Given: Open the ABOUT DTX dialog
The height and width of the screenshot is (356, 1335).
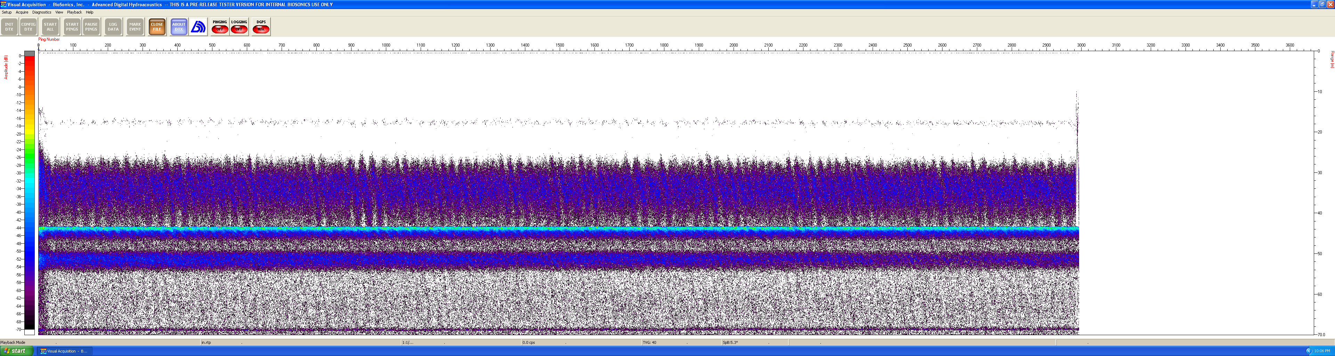Looking at the screenshot, I should pyautogui.click(x=179, y=27).
